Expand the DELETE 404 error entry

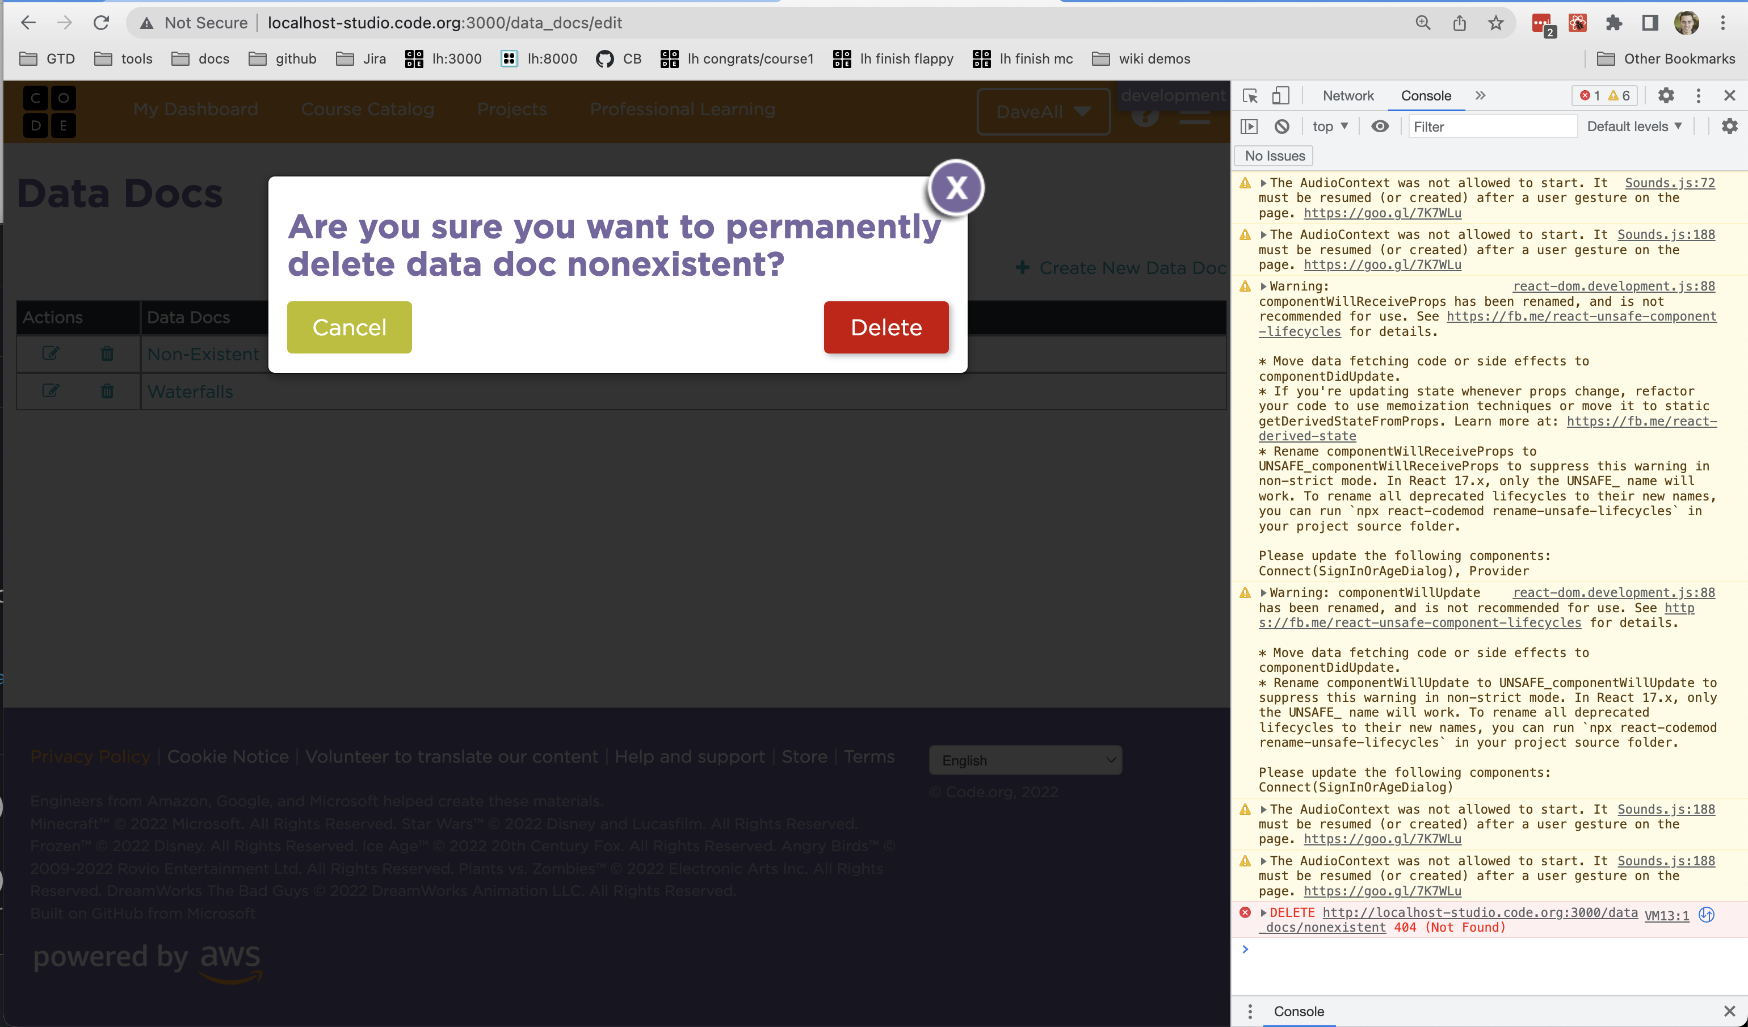[x=1263, y=912]
